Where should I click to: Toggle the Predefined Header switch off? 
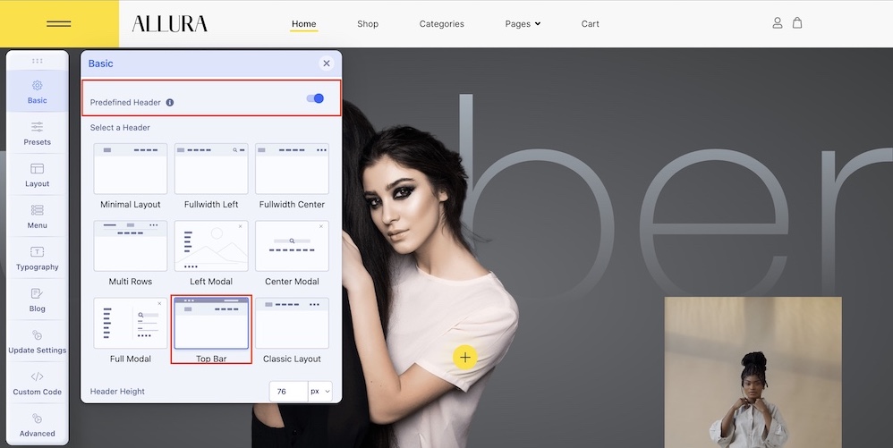315,98
